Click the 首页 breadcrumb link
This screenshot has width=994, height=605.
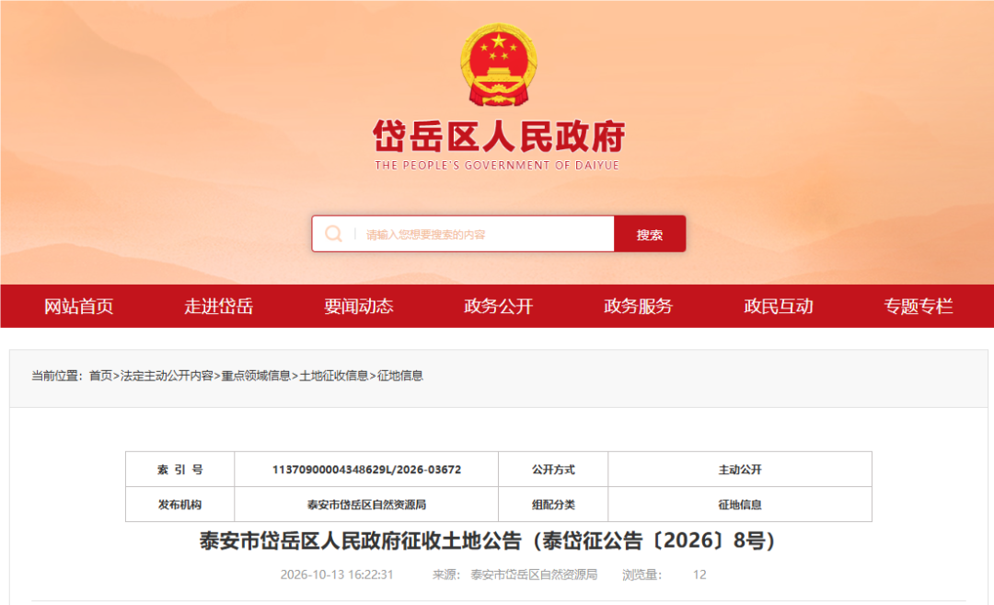(x=100, y=376)
